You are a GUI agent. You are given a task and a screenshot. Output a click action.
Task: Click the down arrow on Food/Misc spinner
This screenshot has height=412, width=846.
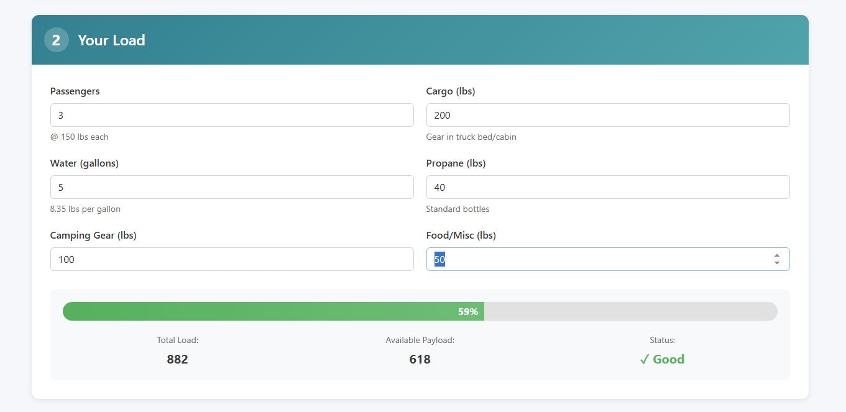click(x=776, y=262)
